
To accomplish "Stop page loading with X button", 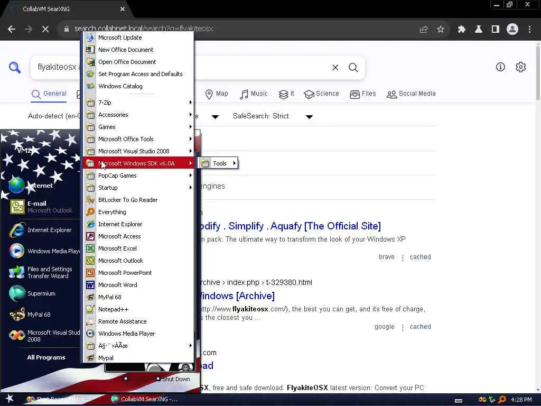I will point(45,30).
